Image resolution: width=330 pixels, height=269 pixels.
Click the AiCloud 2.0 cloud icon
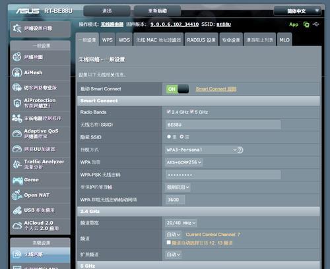click(17, 225)
